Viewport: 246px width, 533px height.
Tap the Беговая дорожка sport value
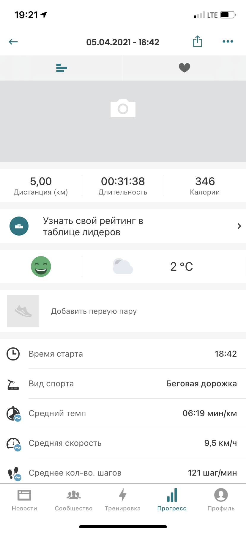[x=201, y=384]
